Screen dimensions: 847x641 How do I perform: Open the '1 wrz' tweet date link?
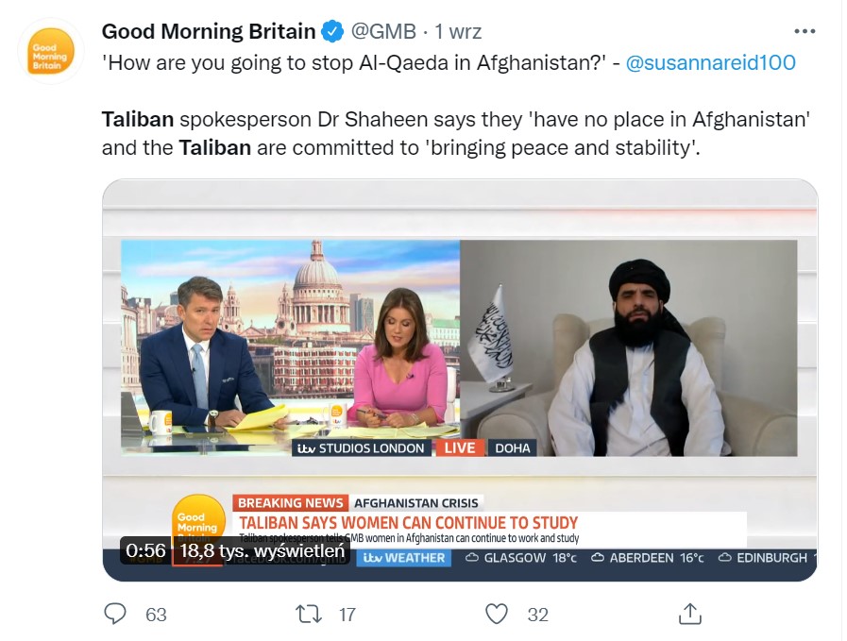coord(458,31)
